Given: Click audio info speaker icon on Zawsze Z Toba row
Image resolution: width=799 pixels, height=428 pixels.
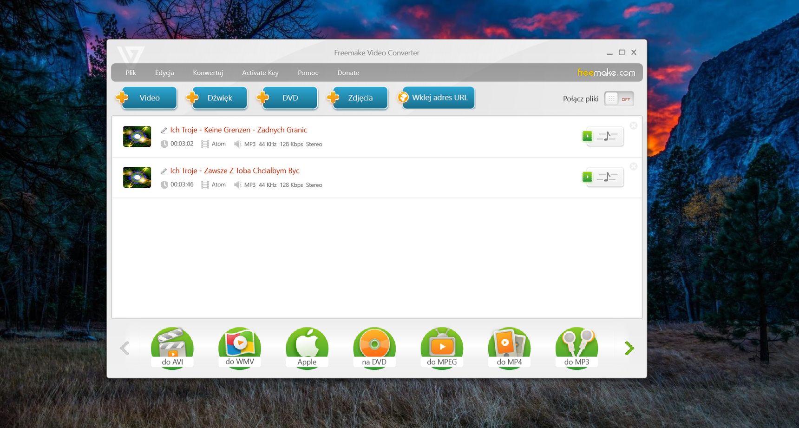Looking at the screenshot, I should (237, 185).
